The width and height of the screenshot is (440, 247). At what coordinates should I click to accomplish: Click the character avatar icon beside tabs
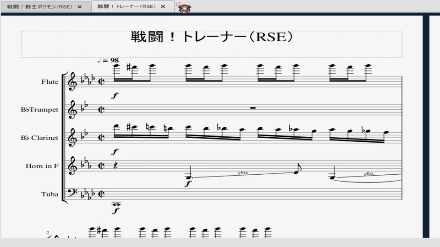tap(184, 9)
